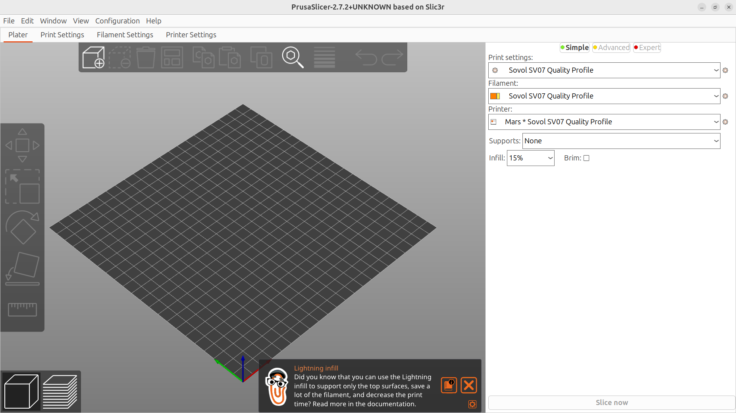The width and height of the screenshot is (736, 413).
Task: Edit Print settings preset via gear icon
Action: pos(725,70)
